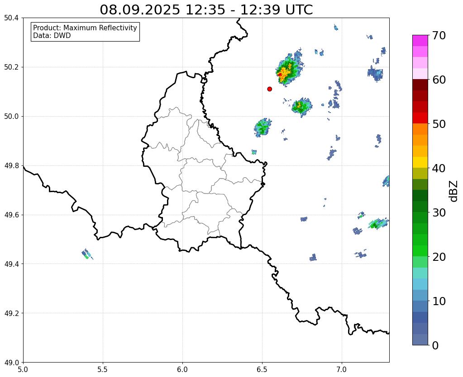Click the colorbar tick label 0

point(435,345)
